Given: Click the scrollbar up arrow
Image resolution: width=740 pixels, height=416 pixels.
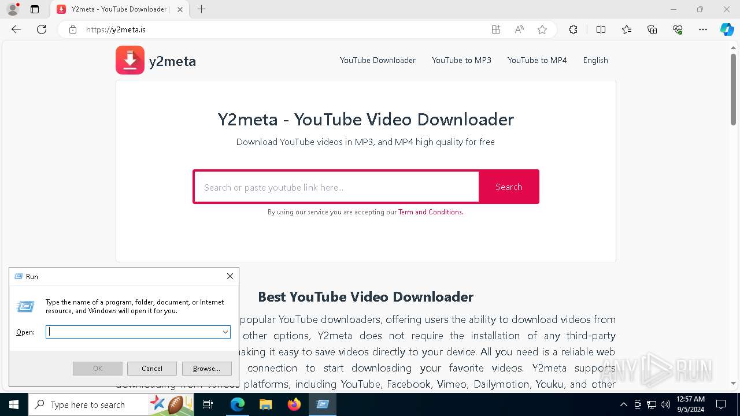Looking at the screenshot, I should 733,49.
